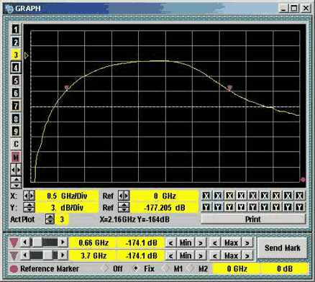
Task: Adjust X Ref GHz arrows
Action: pyautogui.click(x=124, y=196)
